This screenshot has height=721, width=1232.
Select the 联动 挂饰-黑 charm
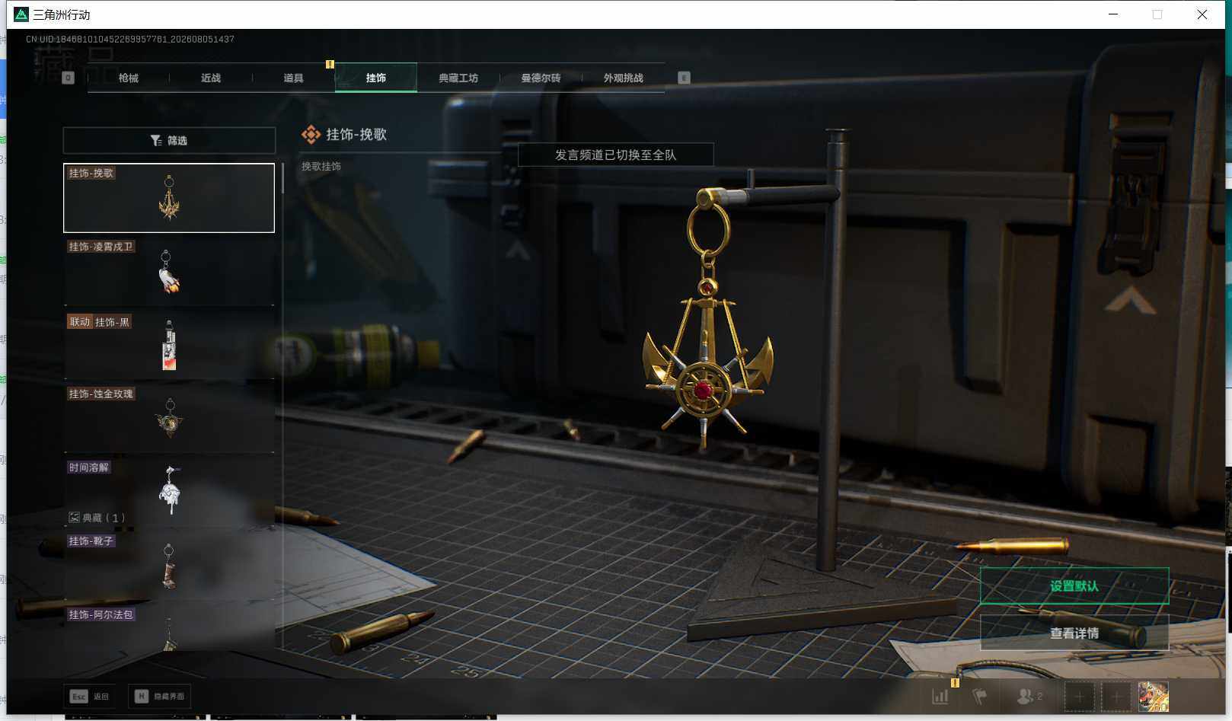click(169, 345)
